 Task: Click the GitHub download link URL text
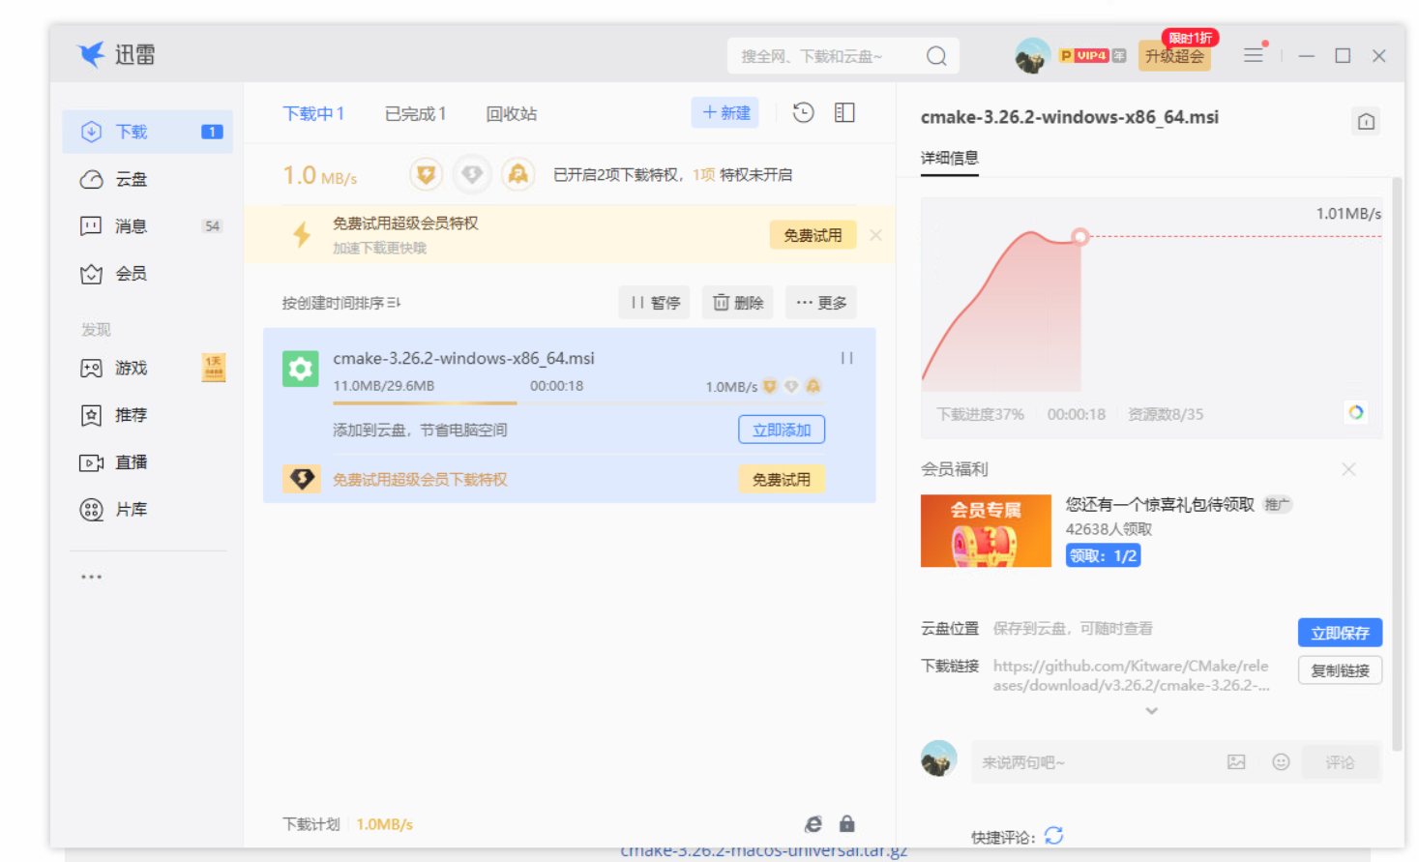click(x=1131, y=675)
